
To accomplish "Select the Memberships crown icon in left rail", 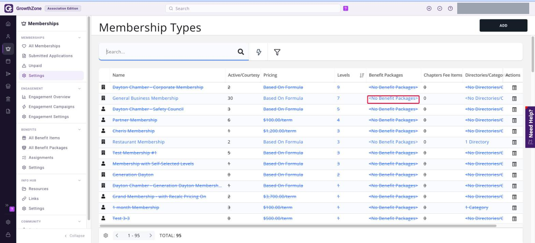I will click(8, 49).
